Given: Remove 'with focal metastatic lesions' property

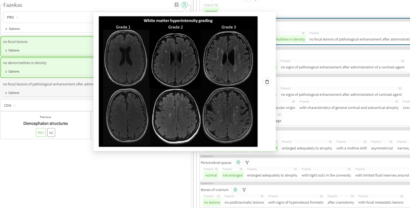Looking at the screenshot, I should pyautogui.click(x=402, y=196).
